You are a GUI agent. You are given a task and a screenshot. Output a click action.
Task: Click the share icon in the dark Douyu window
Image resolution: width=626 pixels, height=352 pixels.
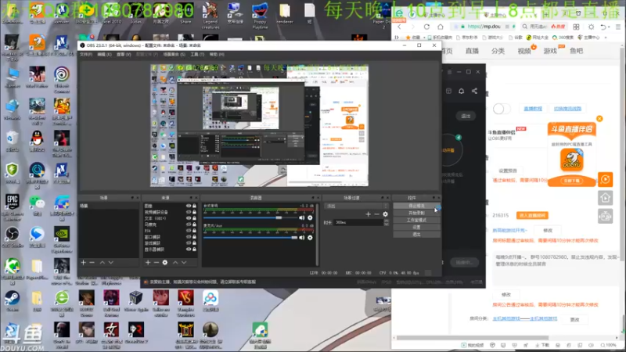pos(474,91)
